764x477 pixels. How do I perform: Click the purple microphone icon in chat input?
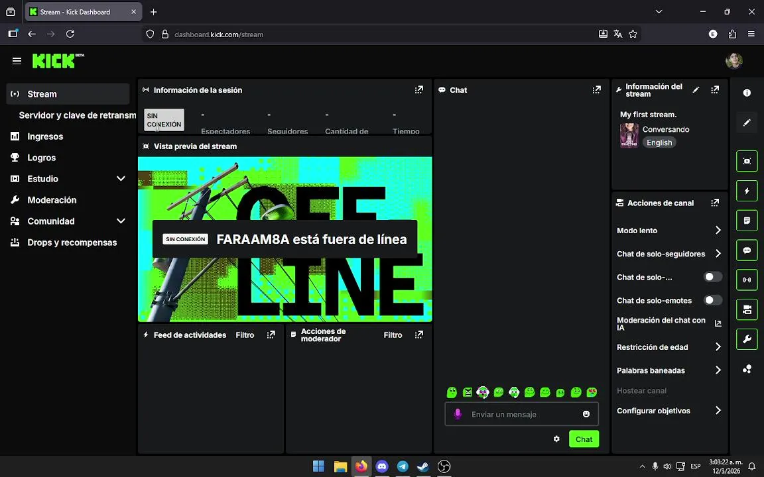tap(458, 414)
